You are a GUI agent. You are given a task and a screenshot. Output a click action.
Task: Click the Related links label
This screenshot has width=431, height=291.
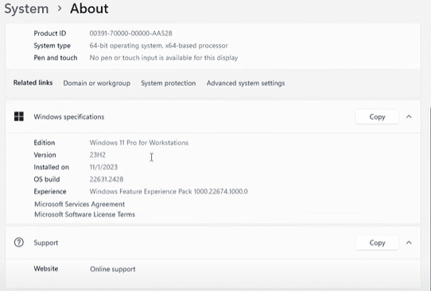tap(33, 82)
